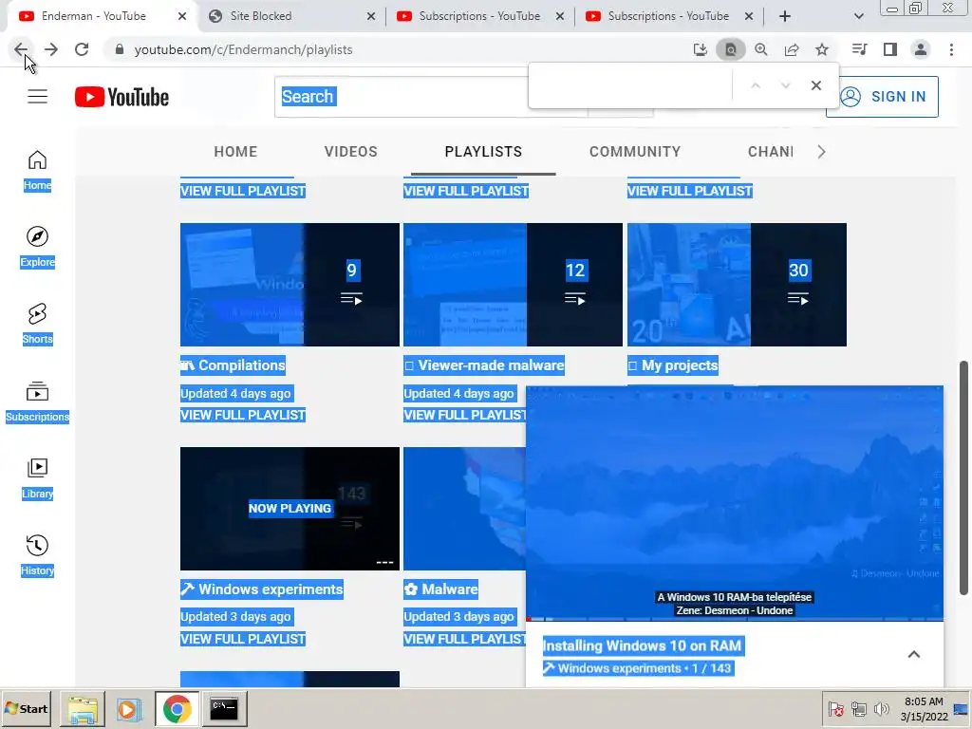Open Windows Explorer from the taskbar
This screenshot has height=729, width=972.
[x=83, y=709]
